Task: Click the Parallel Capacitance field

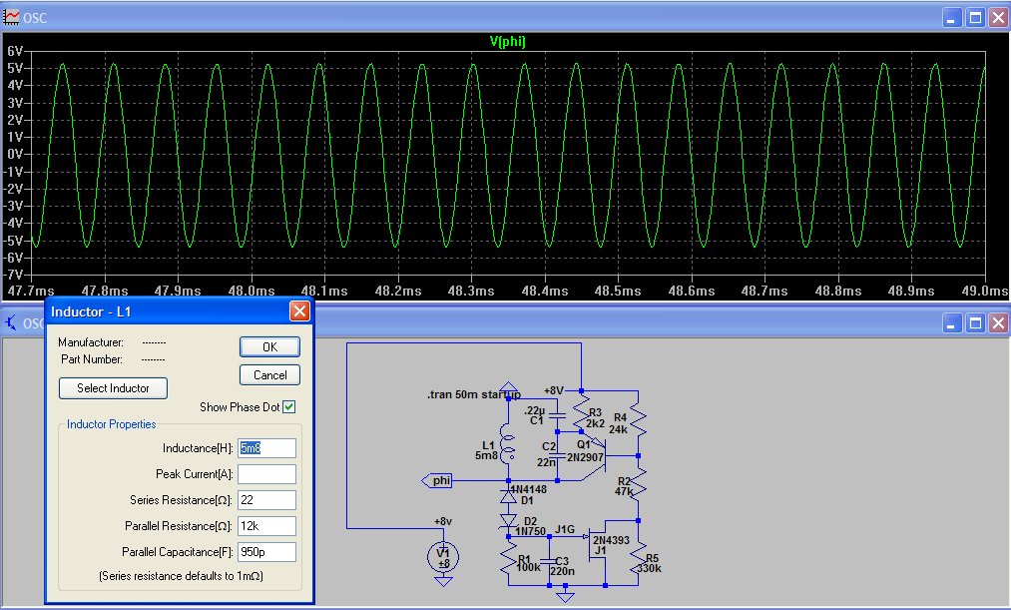Action: tap(266, 552)
